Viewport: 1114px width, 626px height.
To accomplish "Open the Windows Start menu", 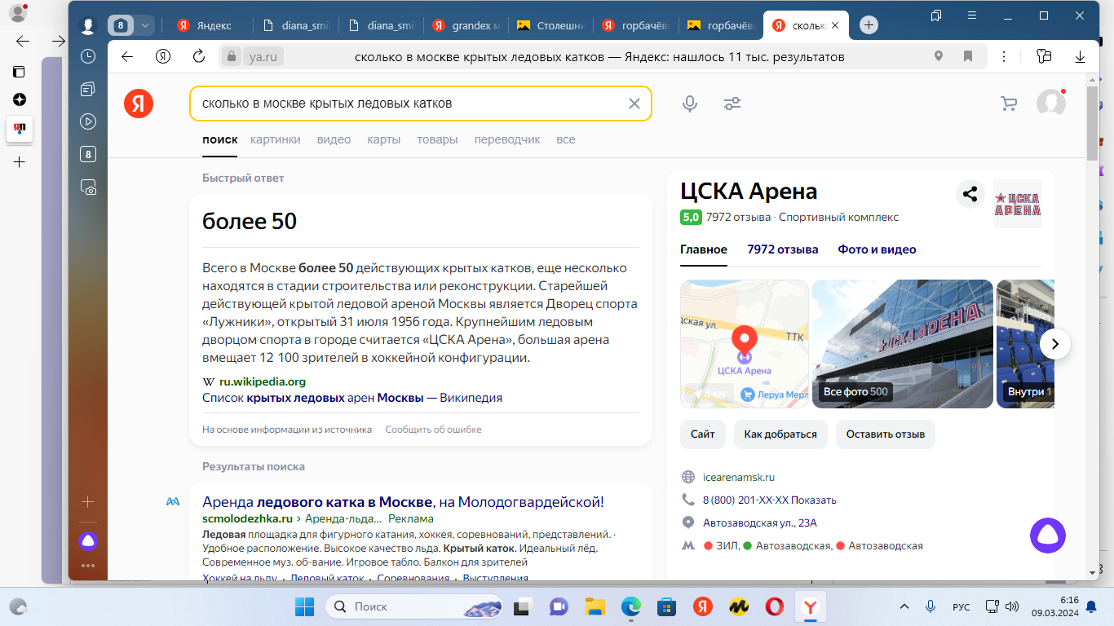I will click(x=304, y=606).
